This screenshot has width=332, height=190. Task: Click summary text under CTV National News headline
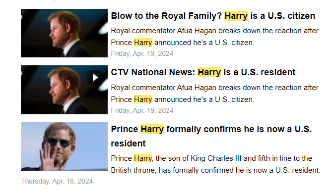point(215,94)
